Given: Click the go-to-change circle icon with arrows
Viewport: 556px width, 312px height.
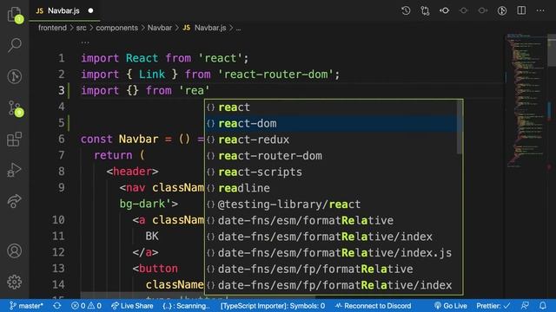Looking at the screenshot, I should 444,10.
